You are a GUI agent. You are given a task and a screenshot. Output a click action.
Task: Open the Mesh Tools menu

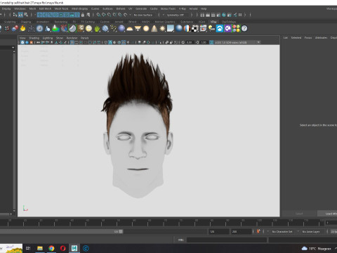pos(61,8)
